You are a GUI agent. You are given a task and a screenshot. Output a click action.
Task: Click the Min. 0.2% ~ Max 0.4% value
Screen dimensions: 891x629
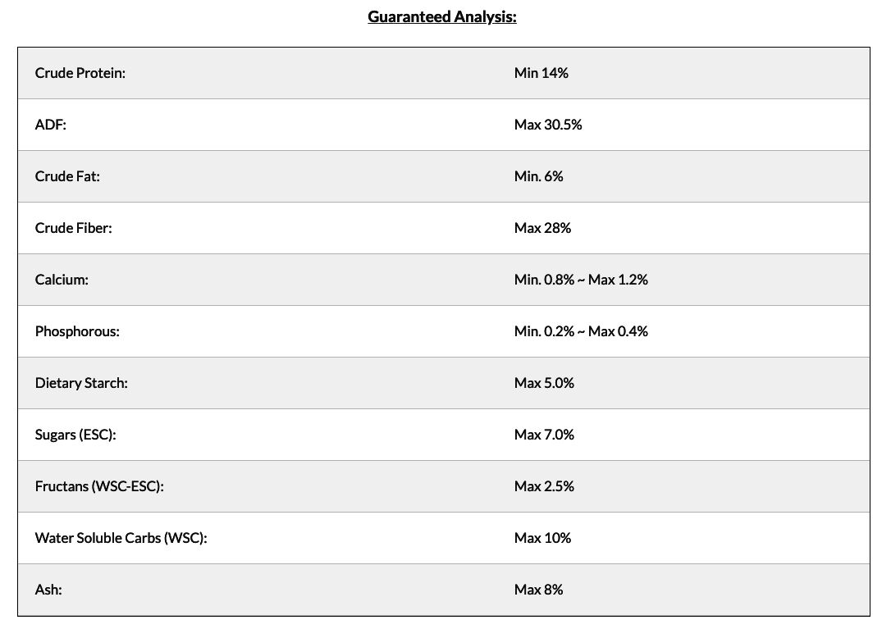(x=581, y=331)
